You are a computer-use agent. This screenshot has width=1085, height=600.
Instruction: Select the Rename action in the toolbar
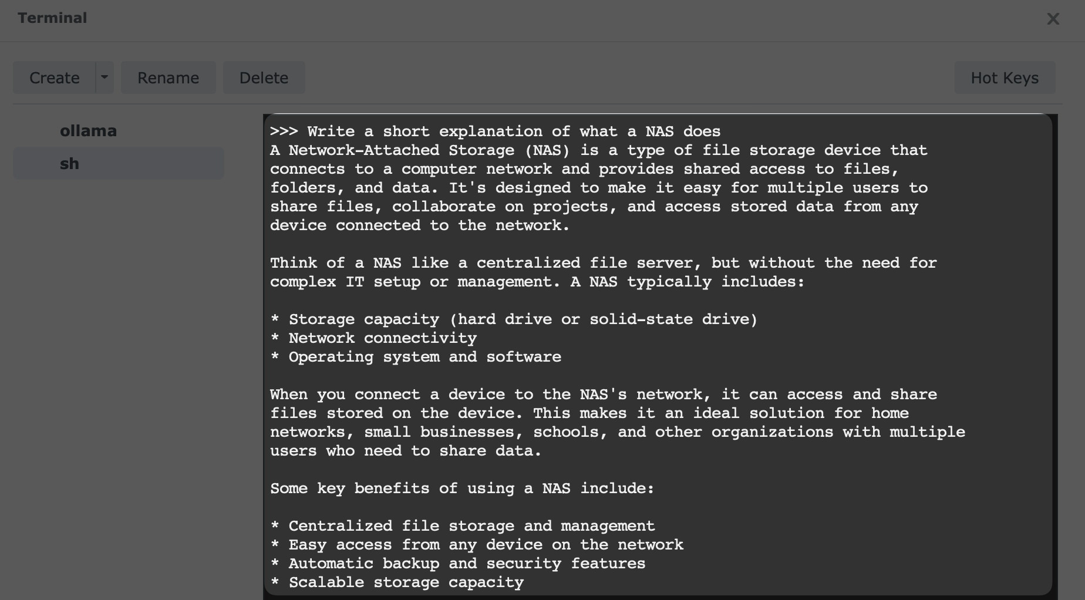pos(168,77)
